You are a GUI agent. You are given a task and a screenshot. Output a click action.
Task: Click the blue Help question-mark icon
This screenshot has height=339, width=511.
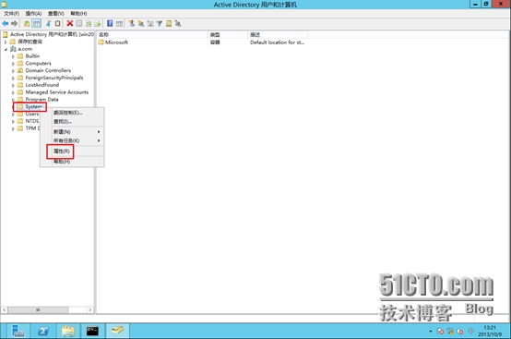click(110, 23)
